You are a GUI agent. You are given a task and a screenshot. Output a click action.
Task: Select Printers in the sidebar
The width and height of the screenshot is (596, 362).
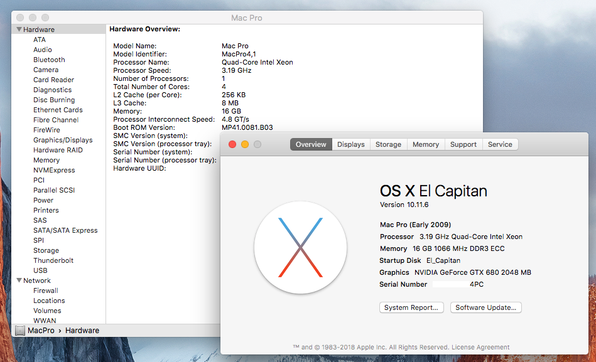(46, 210)
